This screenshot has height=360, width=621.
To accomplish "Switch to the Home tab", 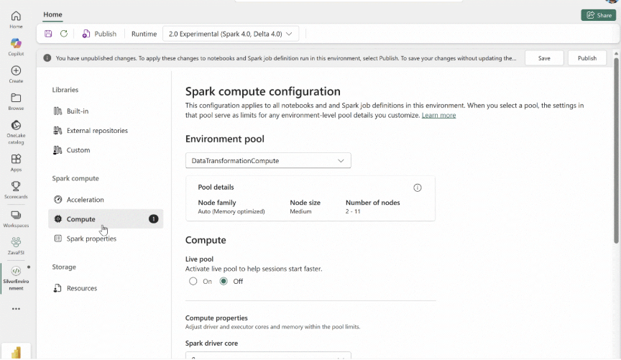I will 52,14.
